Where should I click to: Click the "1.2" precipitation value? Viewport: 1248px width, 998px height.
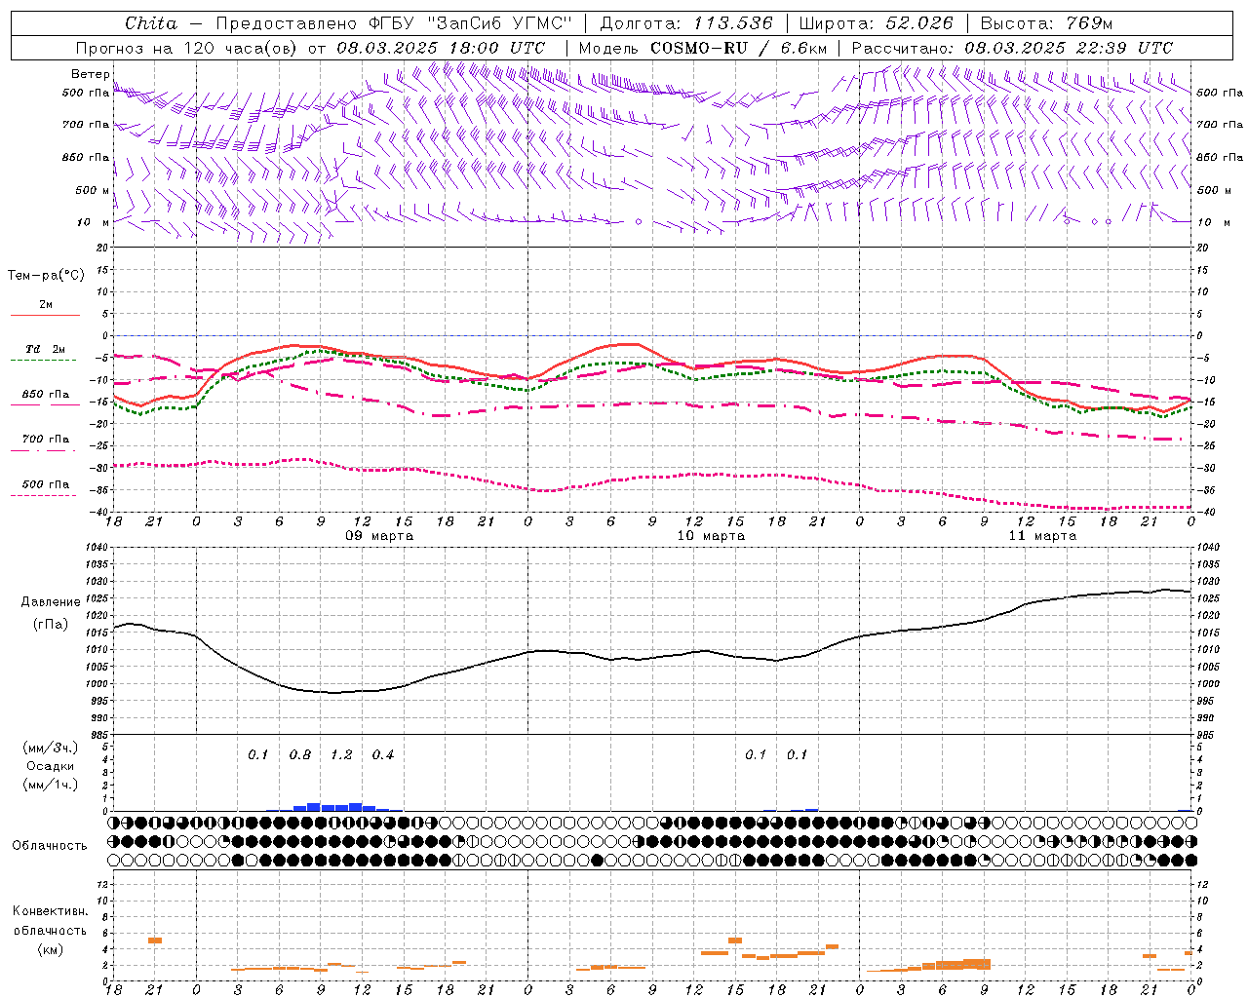pos(341,755)
